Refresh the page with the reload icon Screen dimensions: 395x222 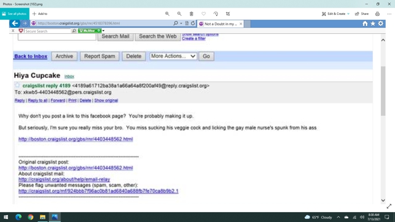(x=193, y=23)
